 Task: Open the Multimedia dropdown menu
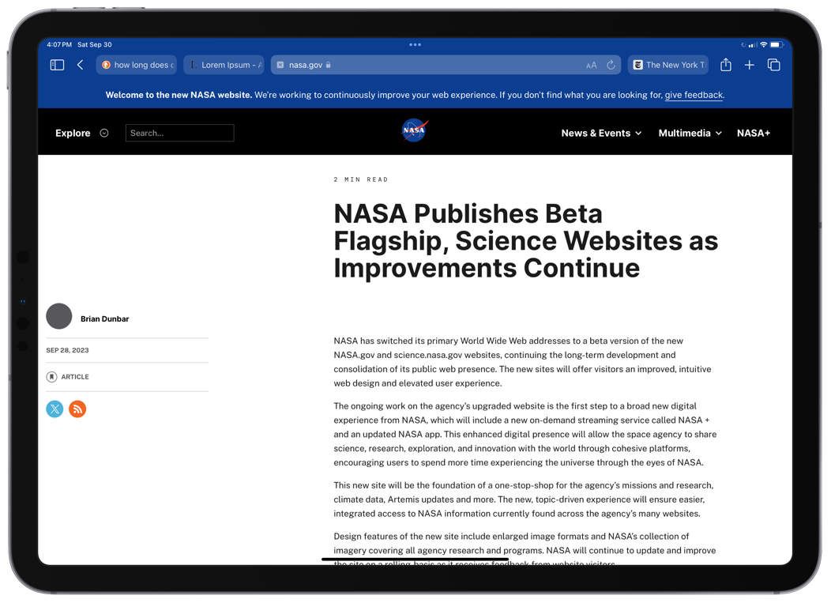click(x=690, y=133)
